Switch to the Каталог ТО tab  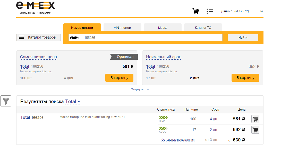point(203,28)
